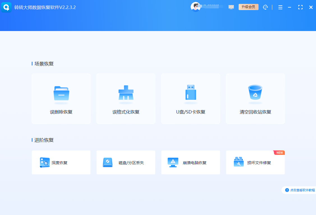Launch 崩溃电脑恢复 crashed computer recovery
This screenshot has height=215, width=316.
[190, 162]
